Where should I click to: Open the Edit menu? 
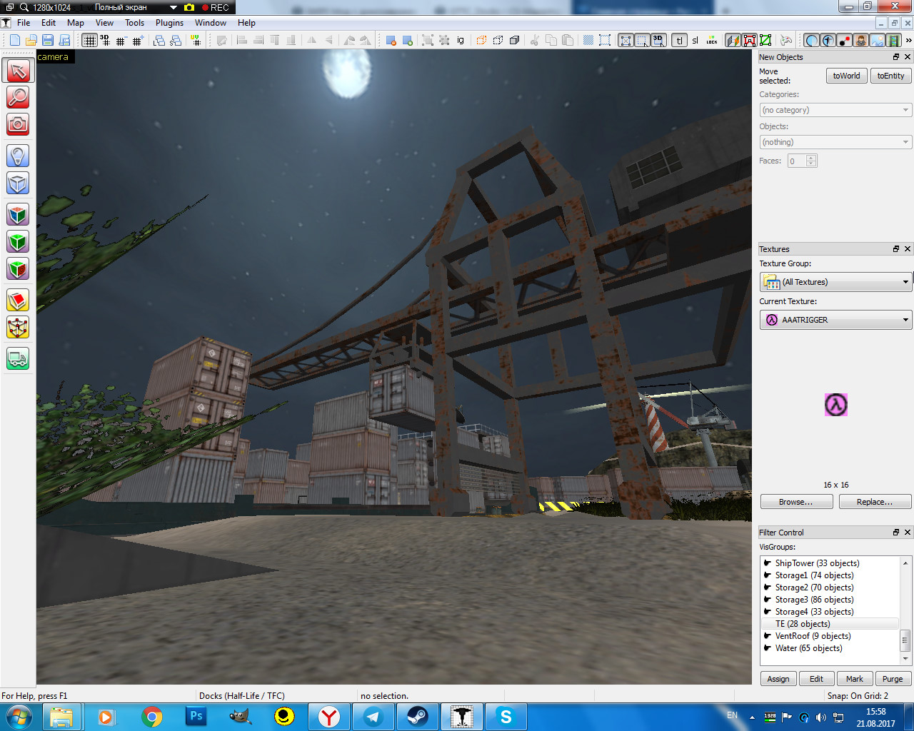pos(49,23)
